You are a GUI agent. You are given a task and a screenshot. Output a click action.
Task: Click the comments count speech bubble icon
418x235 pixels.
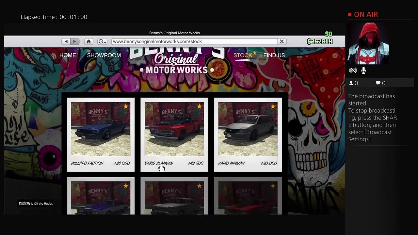coord(378,83)
